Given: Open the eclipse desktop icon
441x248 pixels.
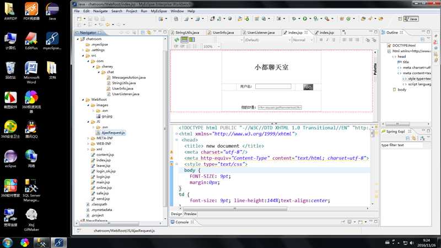Looking at the screenshot, I should 10,159.
